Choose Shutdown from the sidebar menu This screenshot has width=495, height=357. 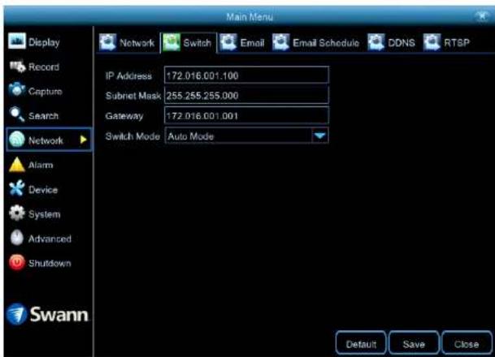(x=50, y=263)
